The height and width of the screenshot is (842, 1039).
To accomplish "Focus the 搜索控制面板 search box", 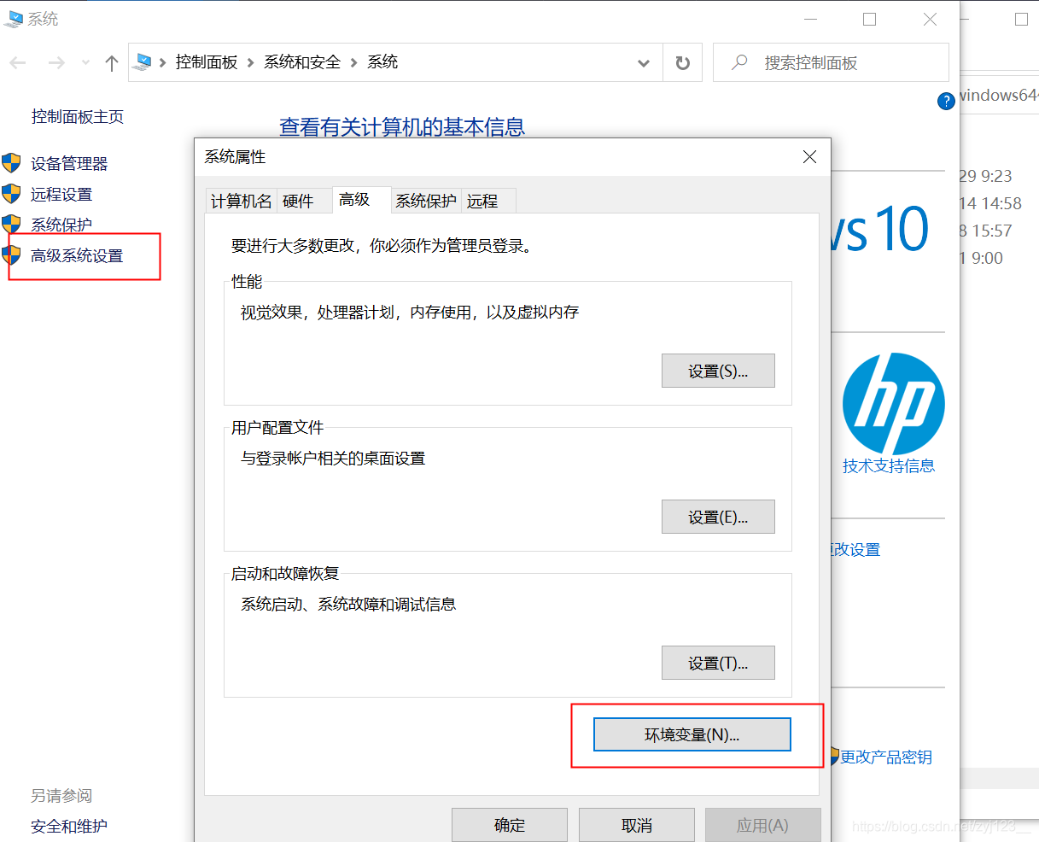I will (831, 62).
